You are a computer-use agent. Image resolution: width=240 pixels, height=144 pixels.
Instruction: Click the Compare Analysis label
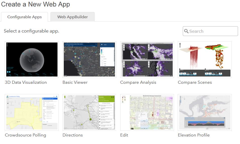point(138,82)
